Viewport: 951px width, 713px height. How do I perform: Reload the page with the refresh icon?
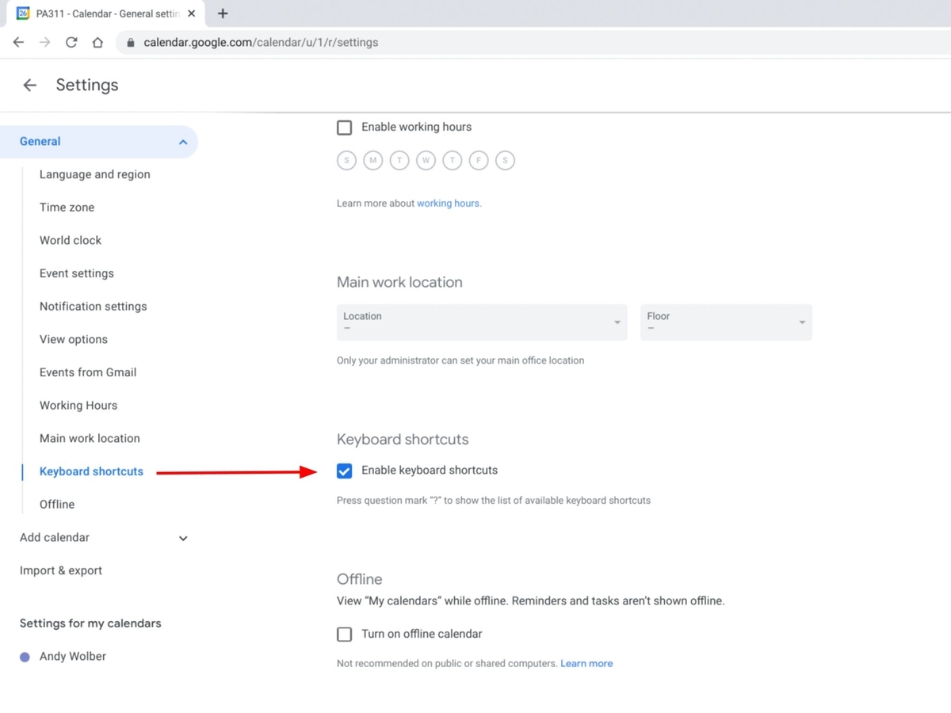click(x=71, y=42)
